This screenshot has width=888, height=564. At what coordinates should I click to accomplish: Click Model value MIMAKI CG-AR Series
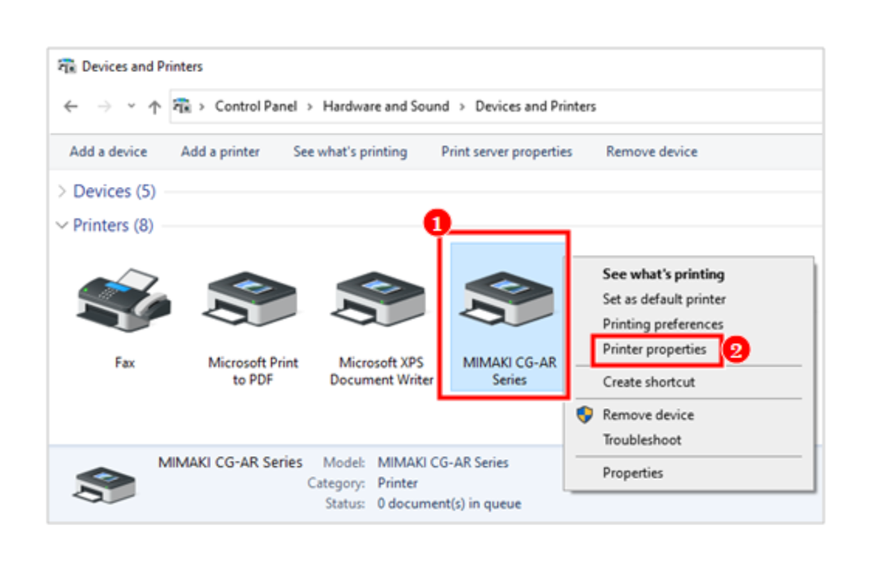click(x=443, y=462)
